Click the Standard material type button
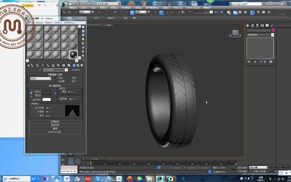 point(76,70)
